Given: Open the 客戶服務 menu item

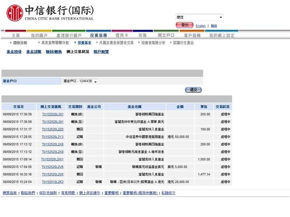Looking at the screenshot, I should pos(192,36).
